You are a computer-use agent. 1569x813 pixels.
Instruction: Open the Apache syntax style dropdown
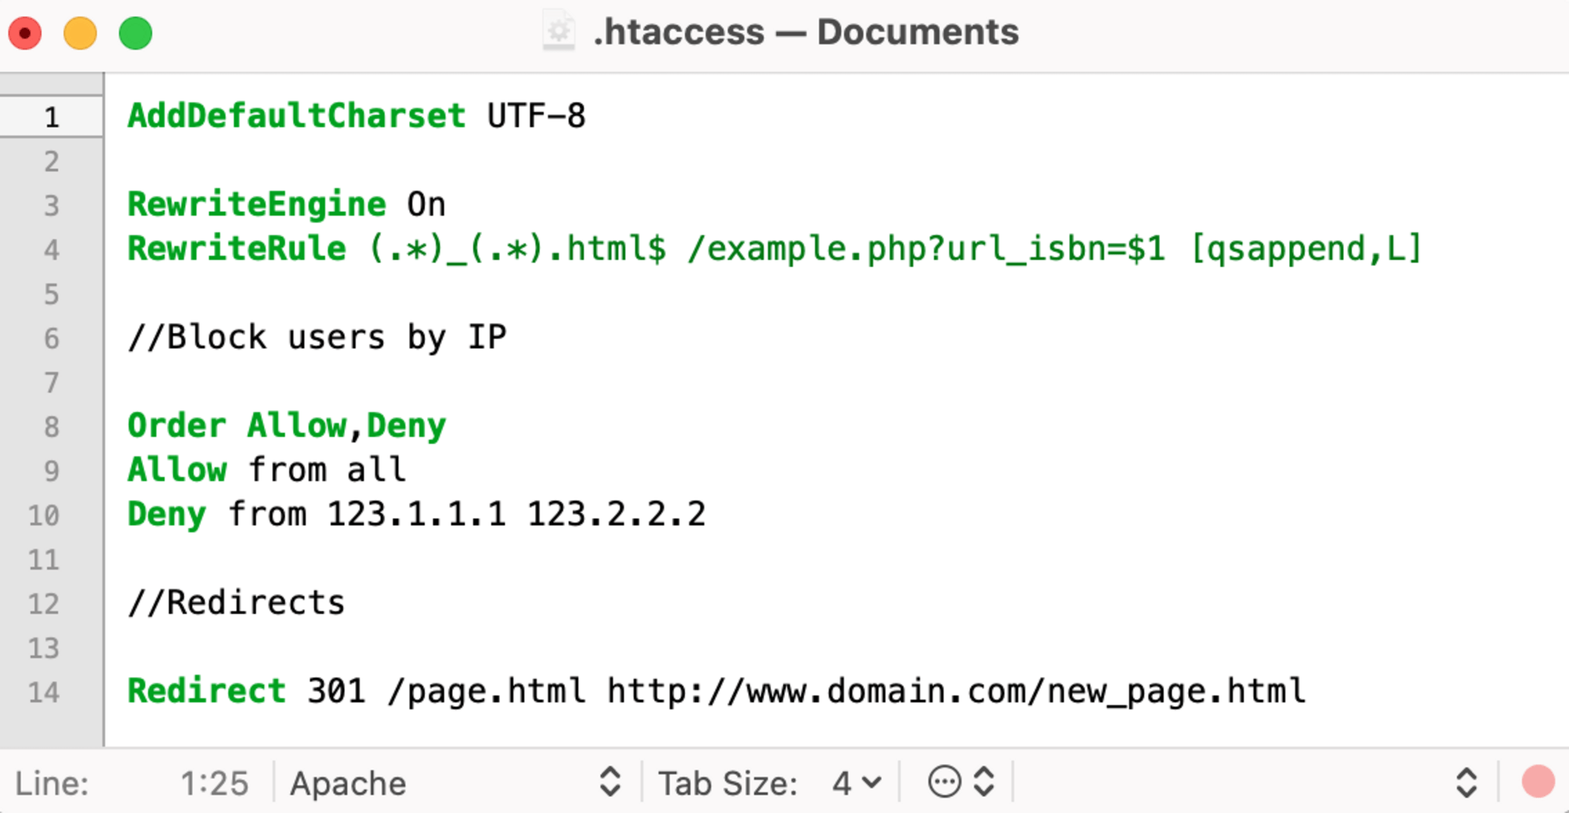coord(348,783)
